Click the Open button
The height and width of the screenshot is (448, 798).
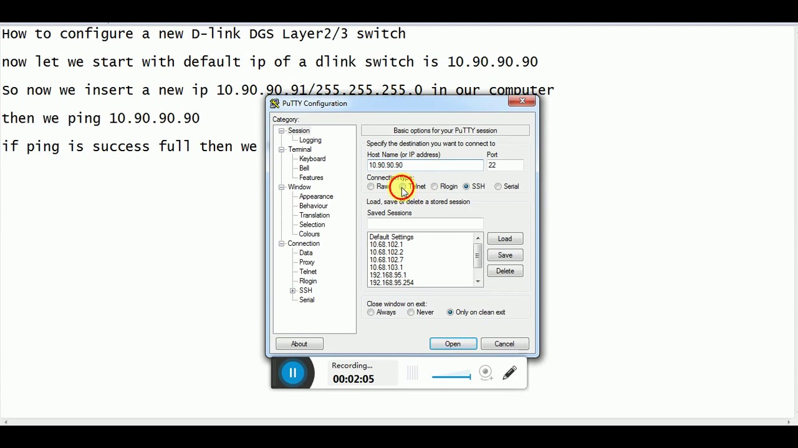click(x=453, y=344)
